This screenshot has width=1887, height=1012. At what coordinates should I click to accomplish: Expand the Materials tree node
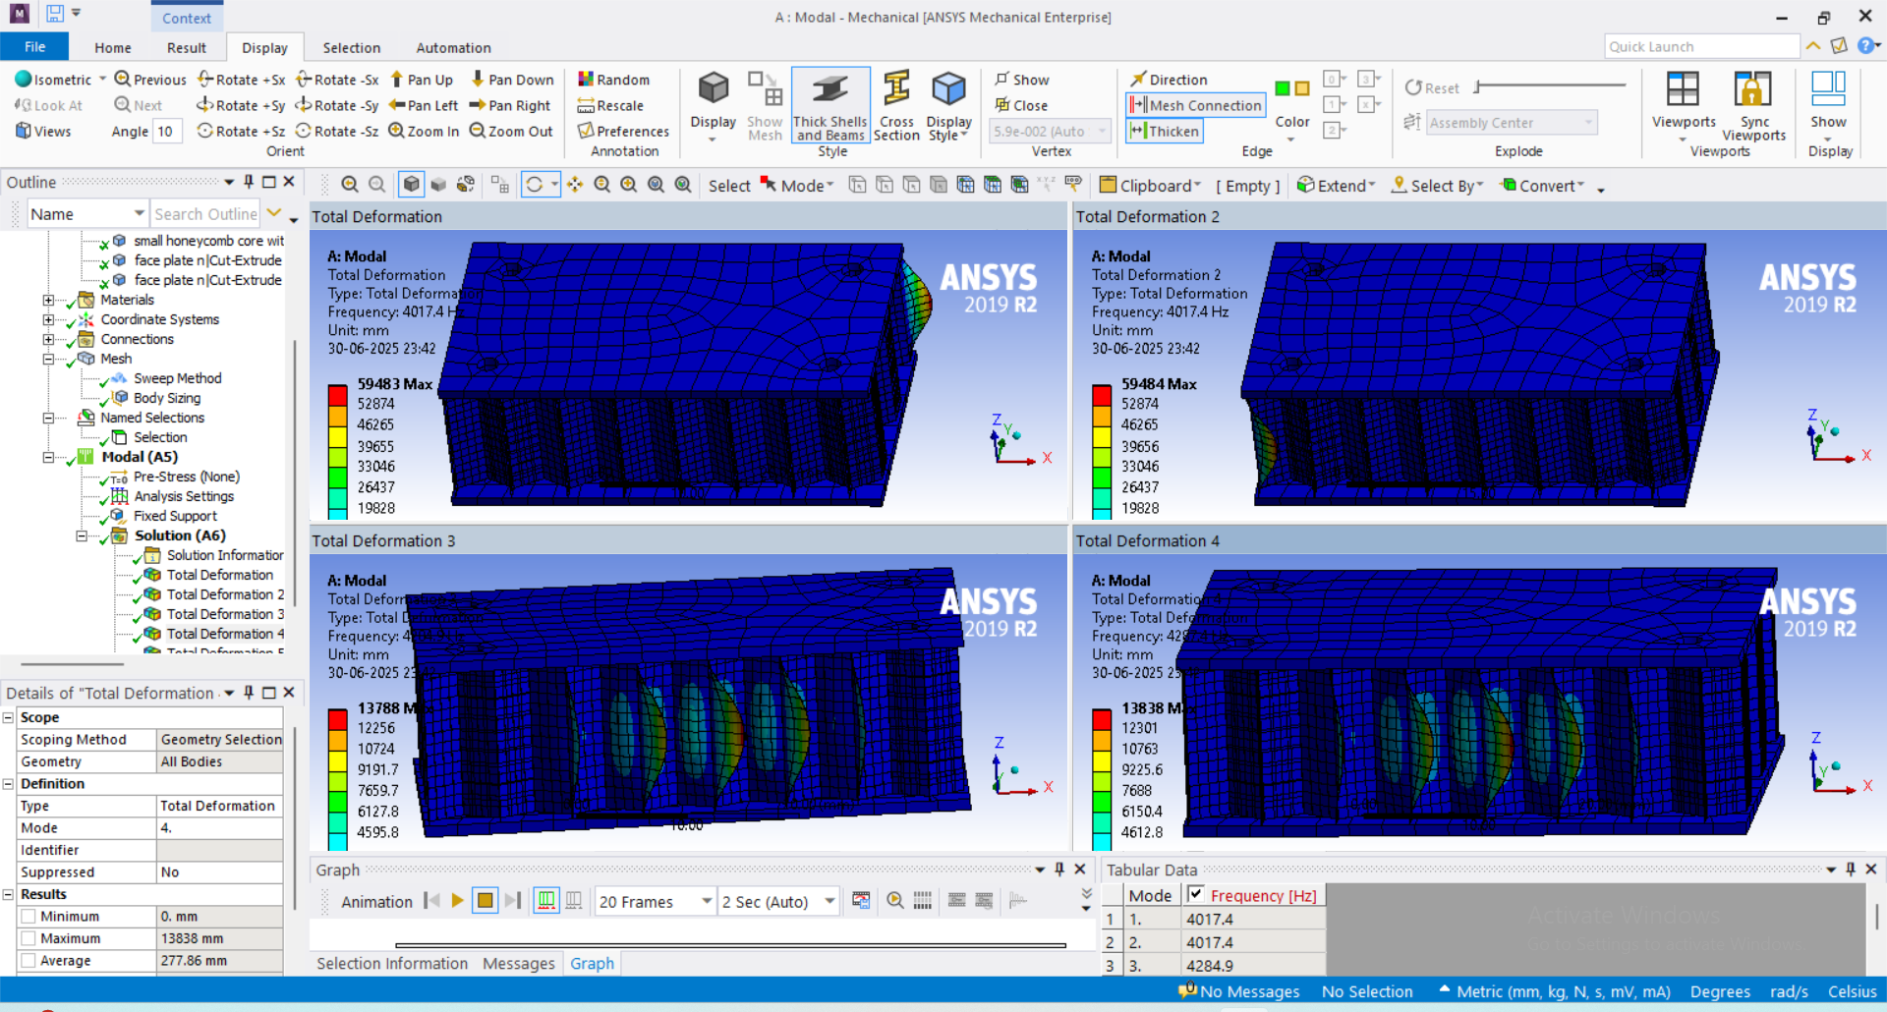(48, 300)
